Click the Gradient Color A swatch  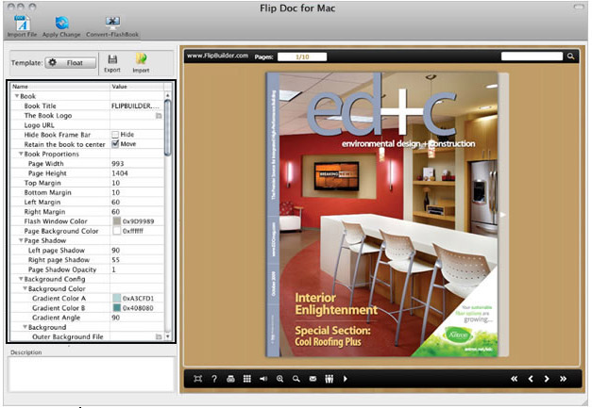(117, 298)
